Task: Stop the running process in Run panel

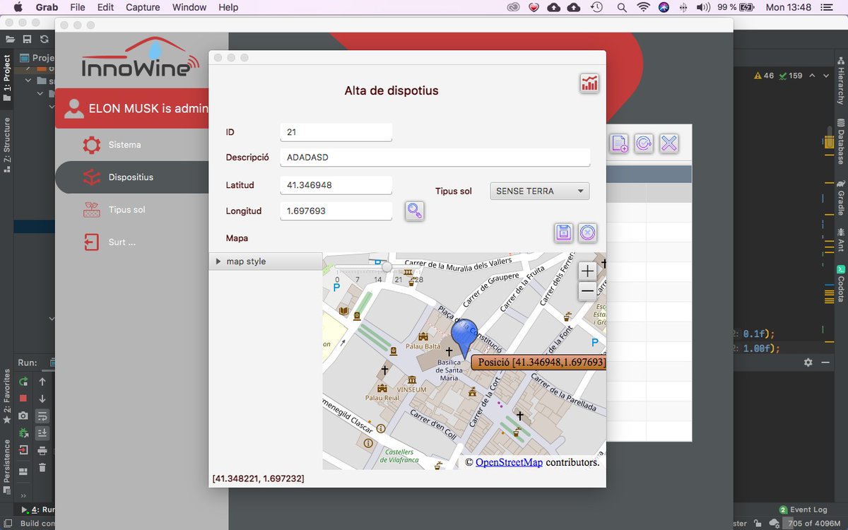Action: click(23, 399)
